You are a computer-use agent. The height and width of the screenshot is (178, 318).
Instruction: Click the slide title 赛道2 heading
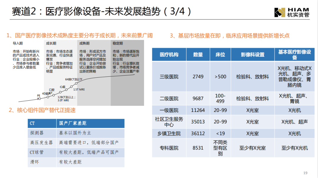[x=102, y=12]
